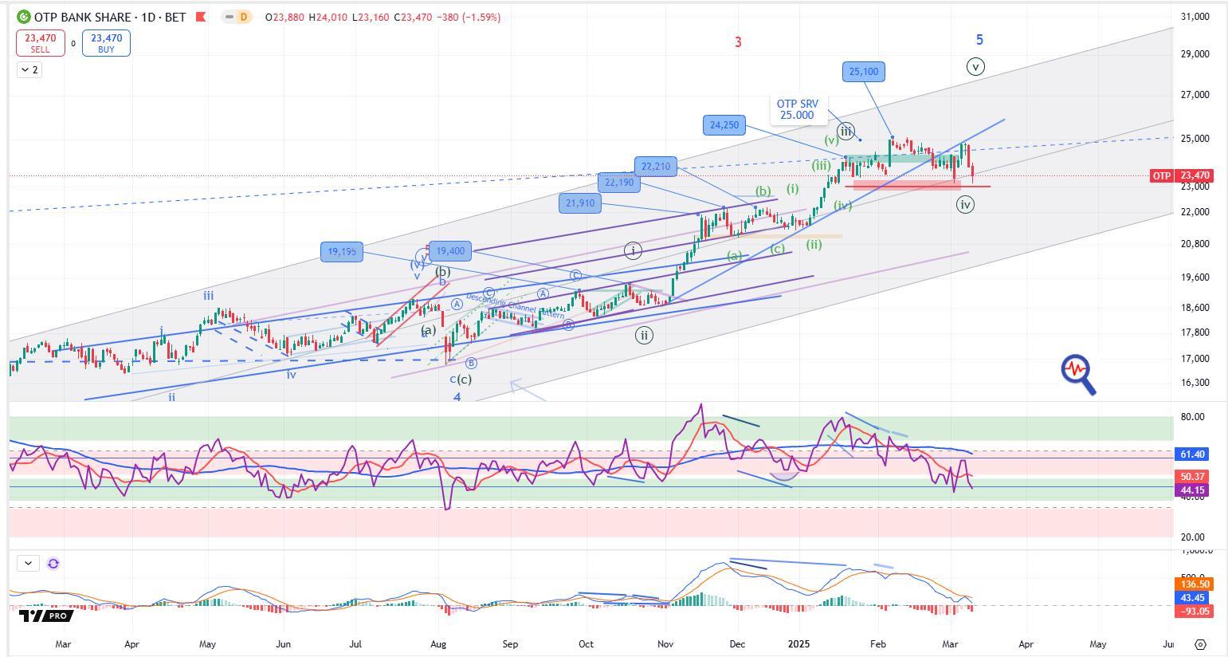This screenshot has width=1228, height=657.
Task: Click the OTP symbol logo icon
Action: tap(23, 17)
